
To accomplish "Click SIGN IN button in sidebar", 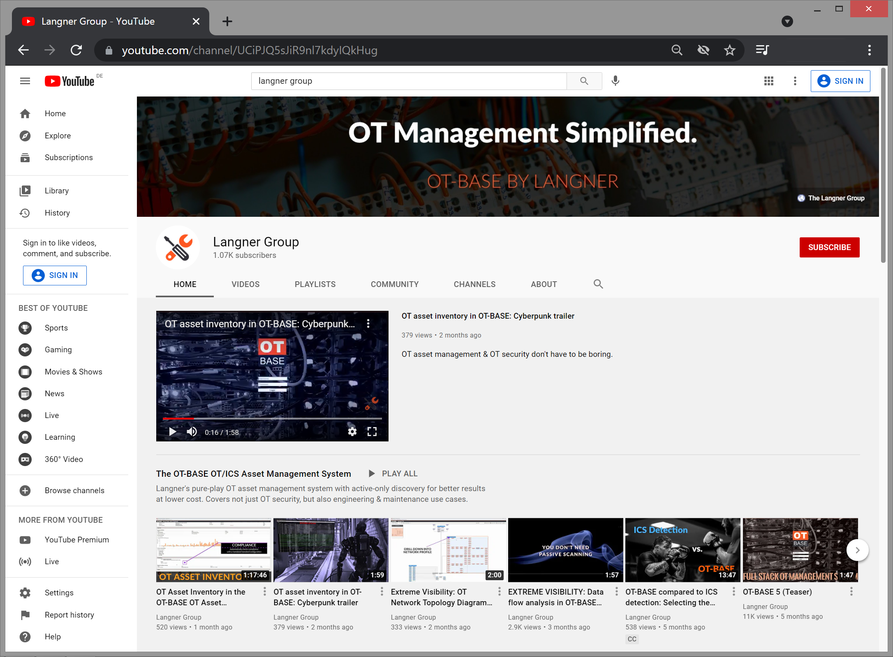I will click(x=55, y=275).
